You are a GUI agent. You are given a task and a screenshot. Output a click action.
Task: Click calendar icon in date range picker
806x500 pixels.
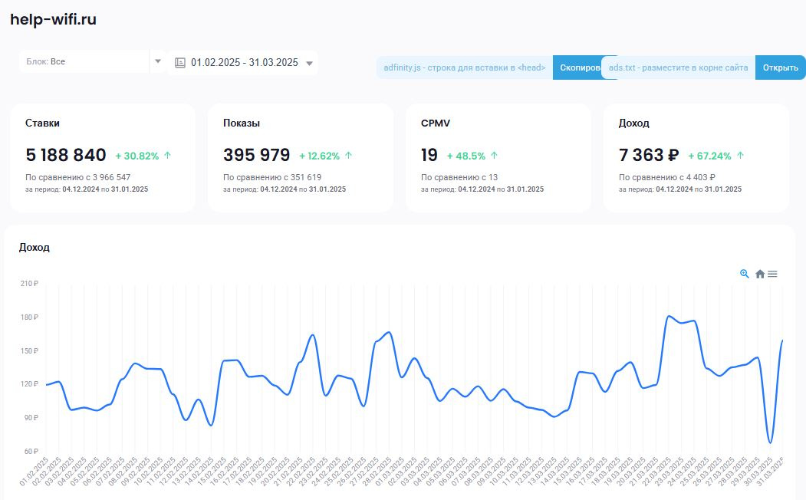click(180, 63)
